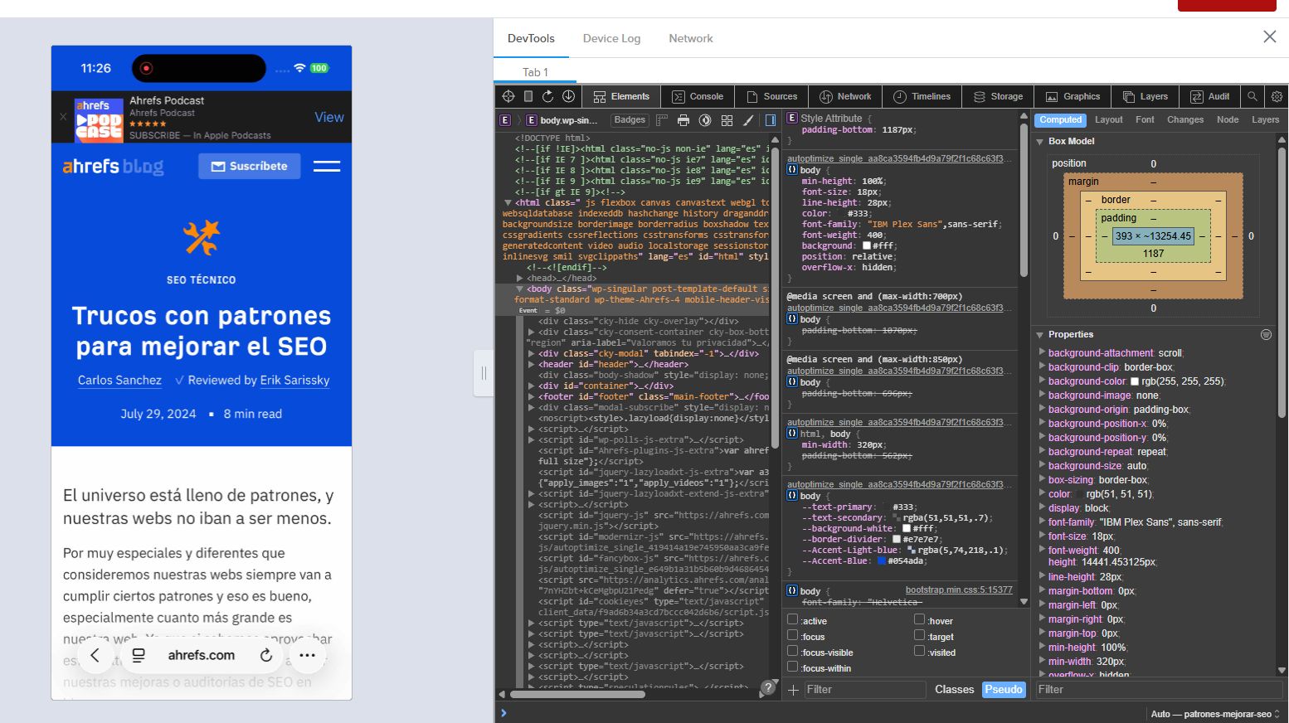The width and height of the screenshot is (1289, 723).
Task: Switch to the Console tab
Action: [698, 96]
